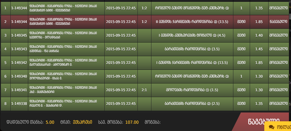Click the stake amount 5.00

coord(50,122)
